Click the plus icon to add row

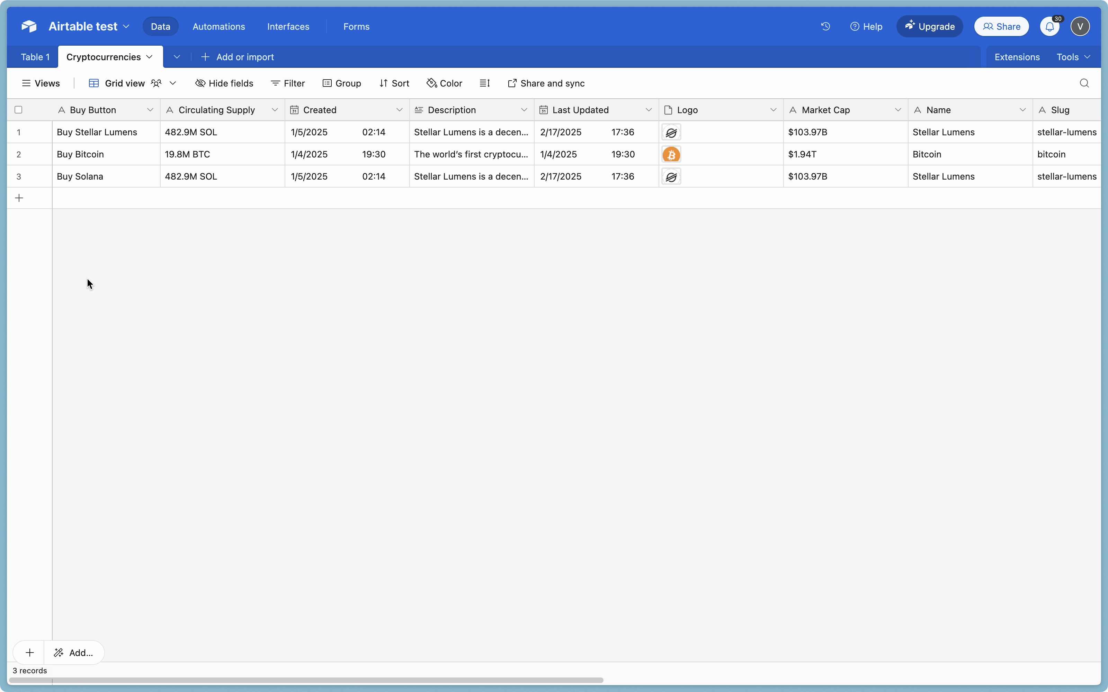[x=19, y=198]
